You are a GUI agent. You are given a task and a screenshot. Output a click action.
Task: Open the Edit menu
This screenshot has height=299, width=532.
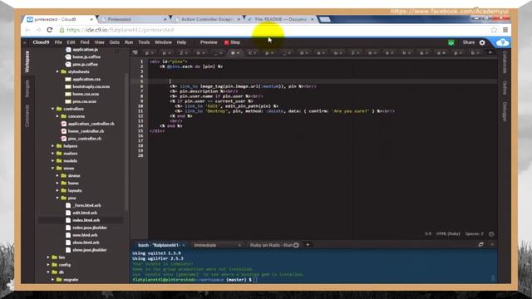[x=71, y=42]
